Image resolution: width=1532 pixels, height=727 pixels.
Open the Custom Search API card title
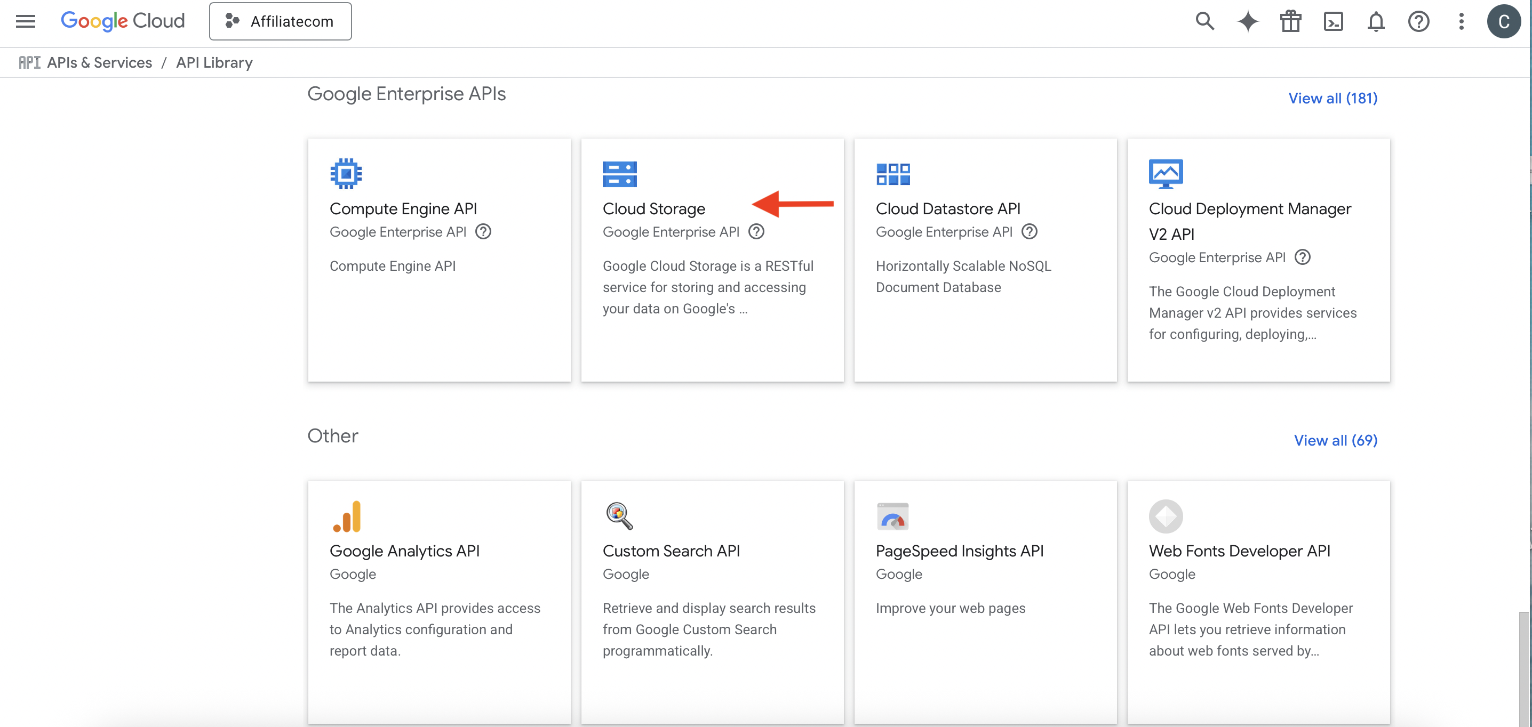tap(671, 551)
